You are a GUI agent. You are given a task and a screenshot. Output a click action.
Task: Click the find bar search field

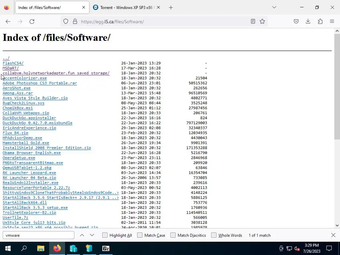click(x=39, y=235)
